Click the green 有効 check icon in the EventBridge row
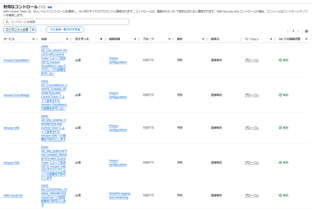 pos(280,95)
